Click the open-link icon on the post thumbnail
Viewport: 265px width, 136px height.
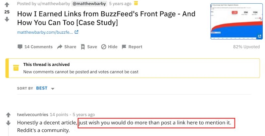(x=259, y=36)
